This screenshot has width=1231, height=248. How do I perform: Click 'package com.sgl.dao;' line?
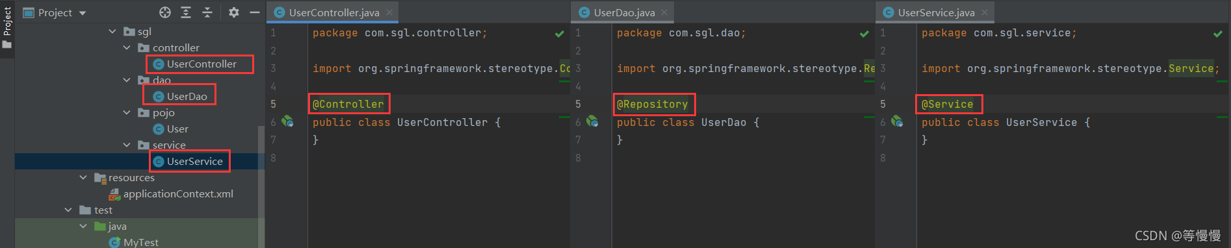(x=681, y=32)
